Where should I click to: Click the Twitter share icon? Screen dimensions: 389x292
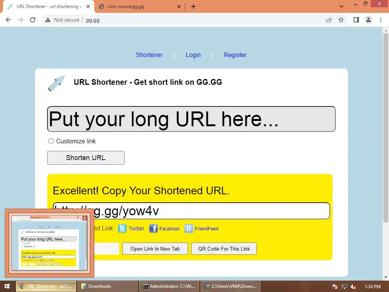click(x=122, y=228)
